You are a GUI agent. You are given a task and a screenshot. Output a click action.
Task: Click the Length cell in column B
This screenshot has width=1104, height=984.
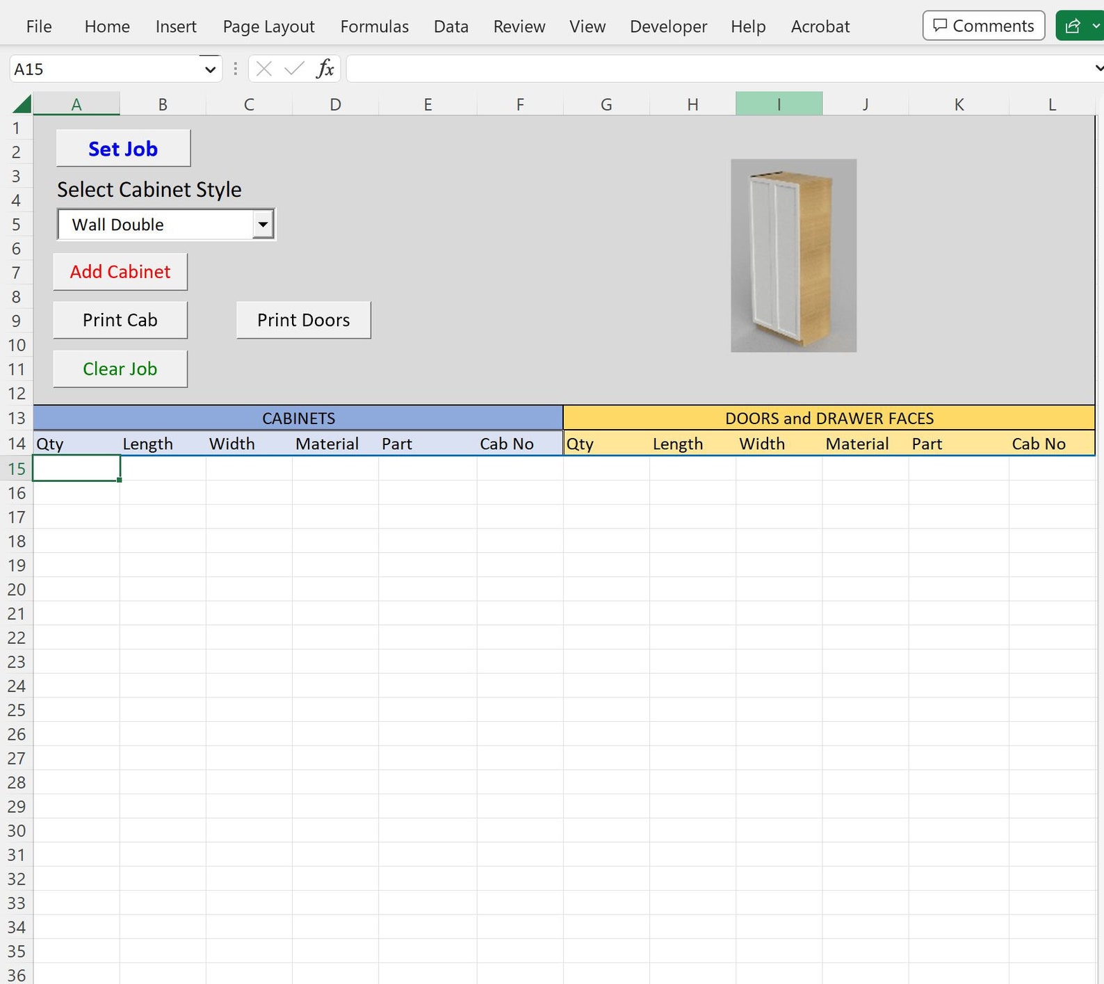[163, 444]
